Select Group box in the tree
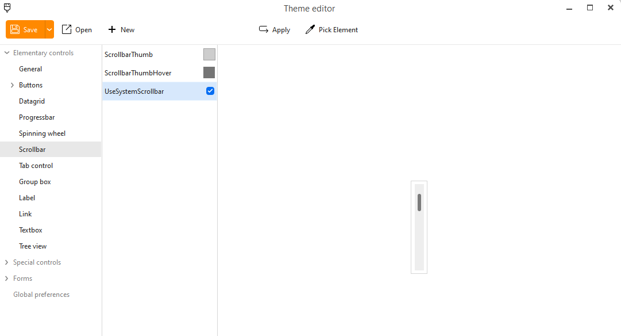The width and height of the screenshot is (621, 336). [x=35, y=182]
